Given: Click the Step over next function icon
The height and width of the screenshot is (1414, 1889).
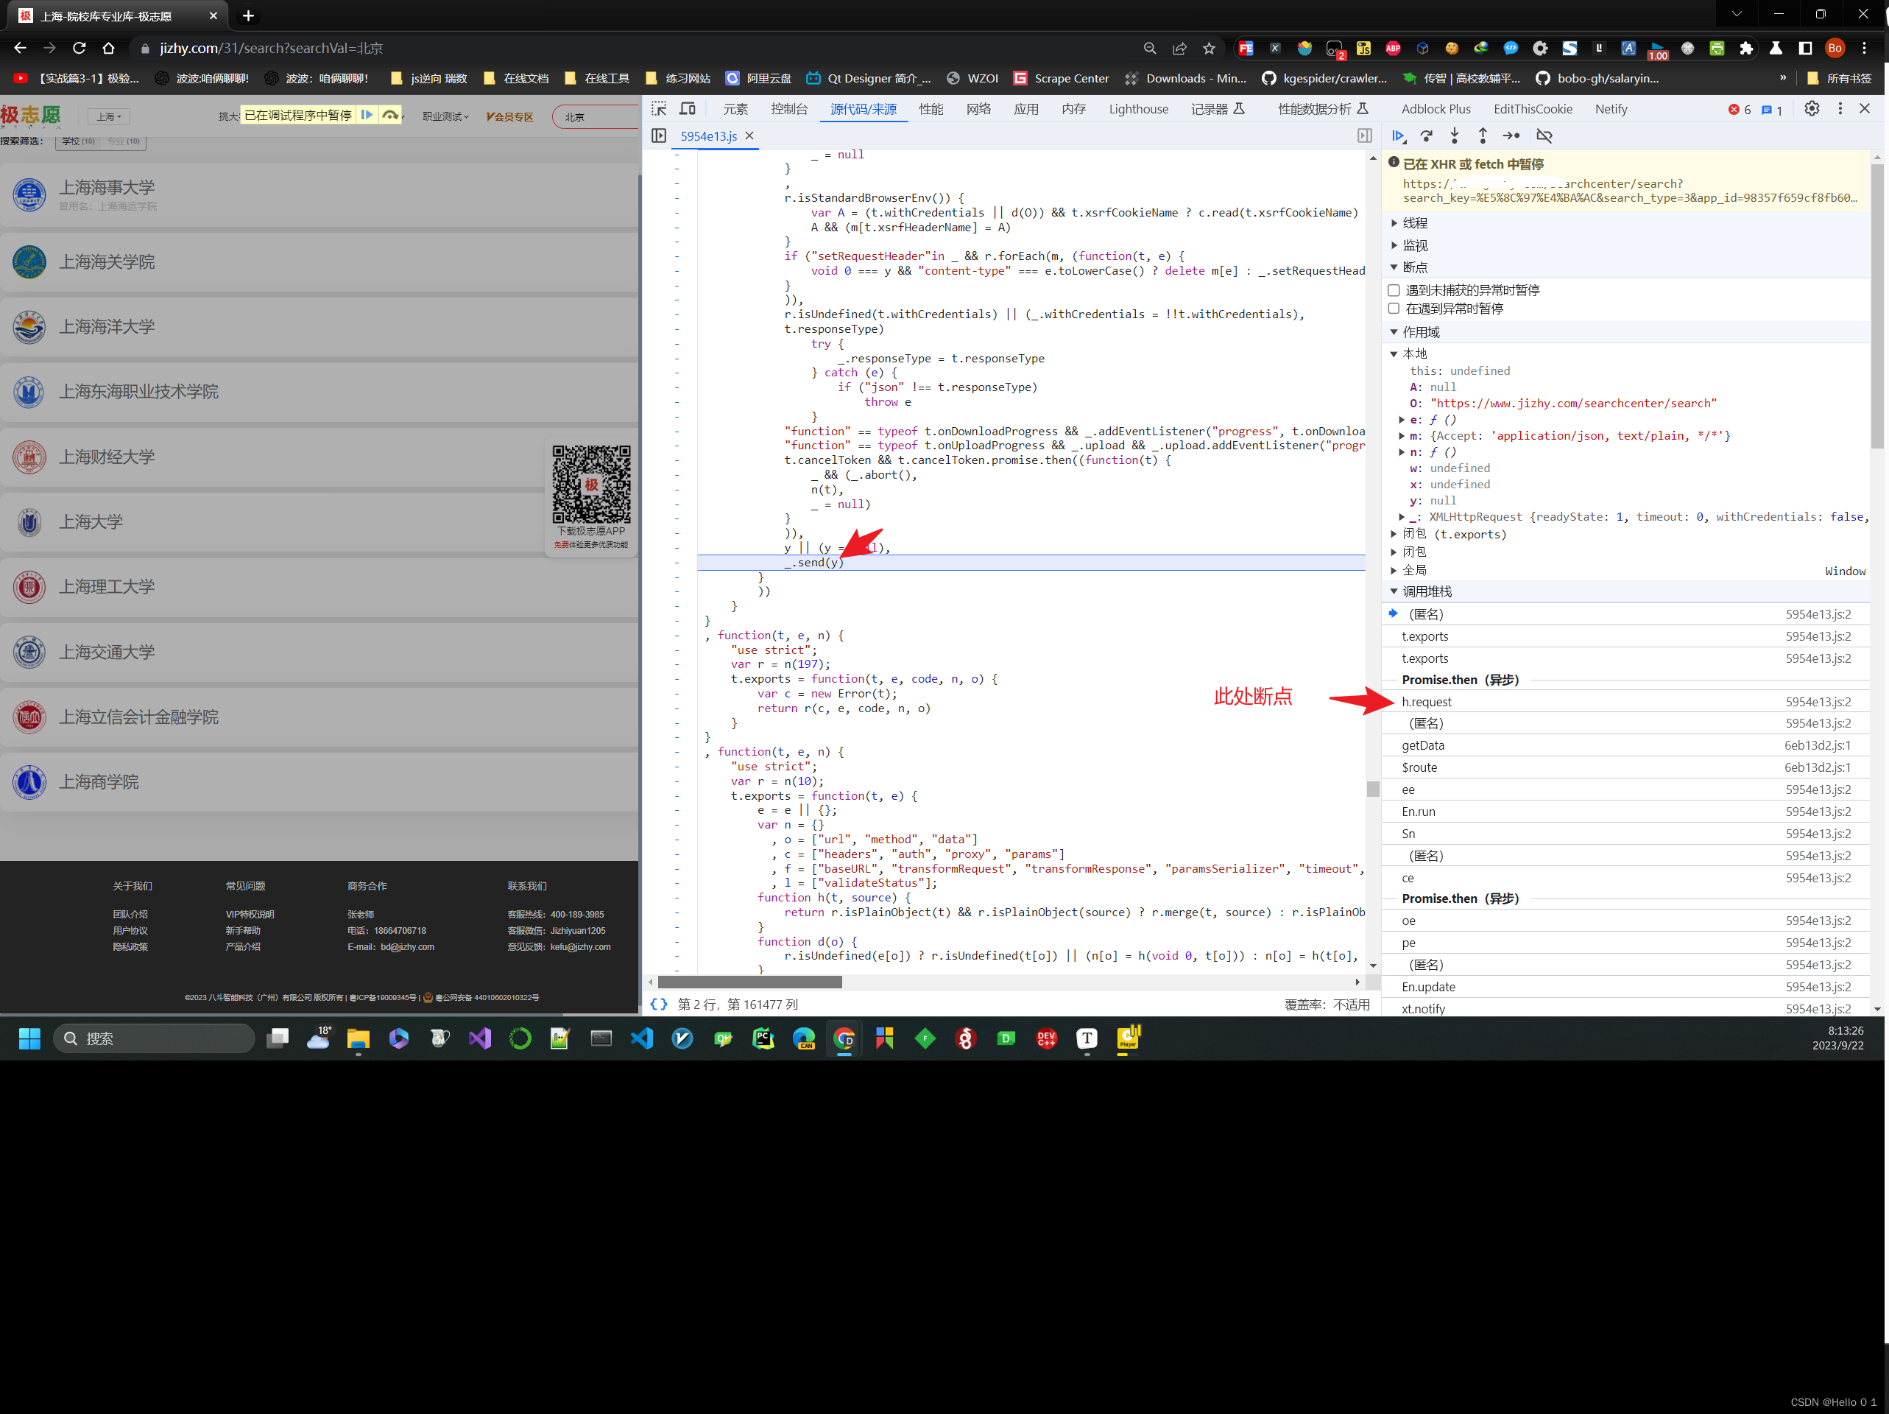Looking at the screenshot, I should click(1426, 136).
